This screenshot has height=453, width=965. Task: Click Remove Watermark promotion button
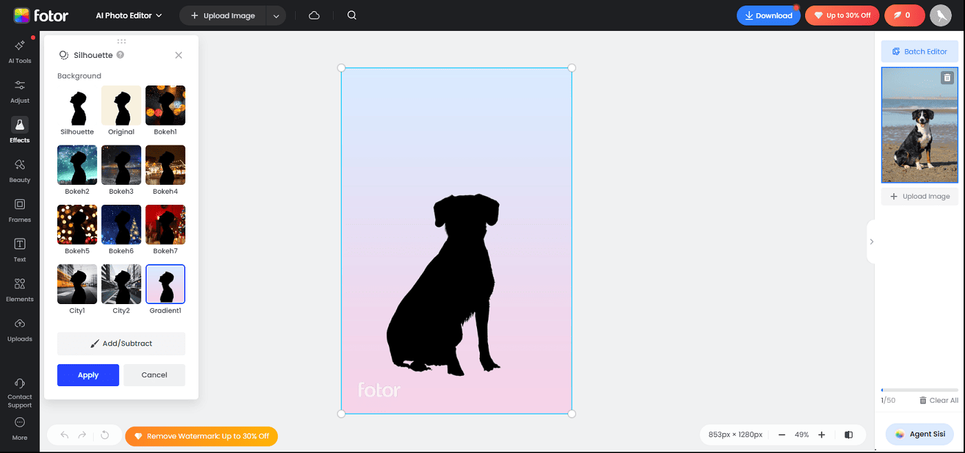(201, 436)
